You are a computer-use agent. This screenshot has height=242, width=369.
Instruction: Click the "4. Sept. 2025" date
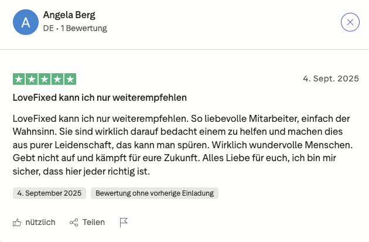[330, 79]
